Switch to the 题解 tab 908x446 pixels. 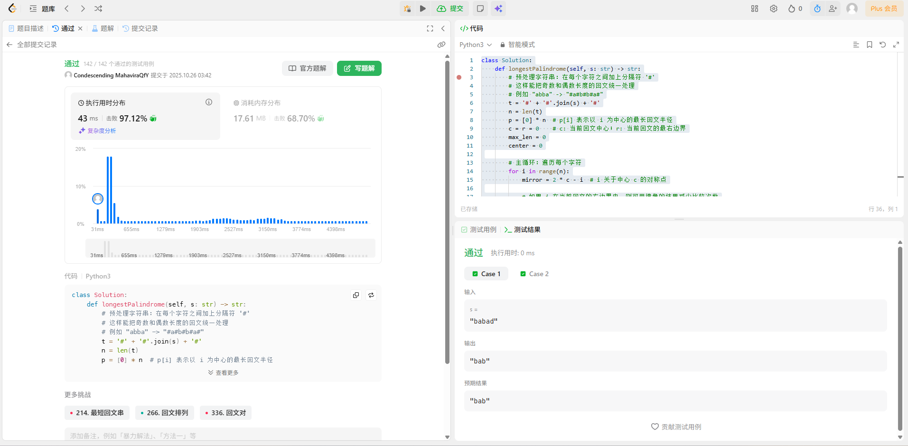pyautogui.click(x=103, y=28)
